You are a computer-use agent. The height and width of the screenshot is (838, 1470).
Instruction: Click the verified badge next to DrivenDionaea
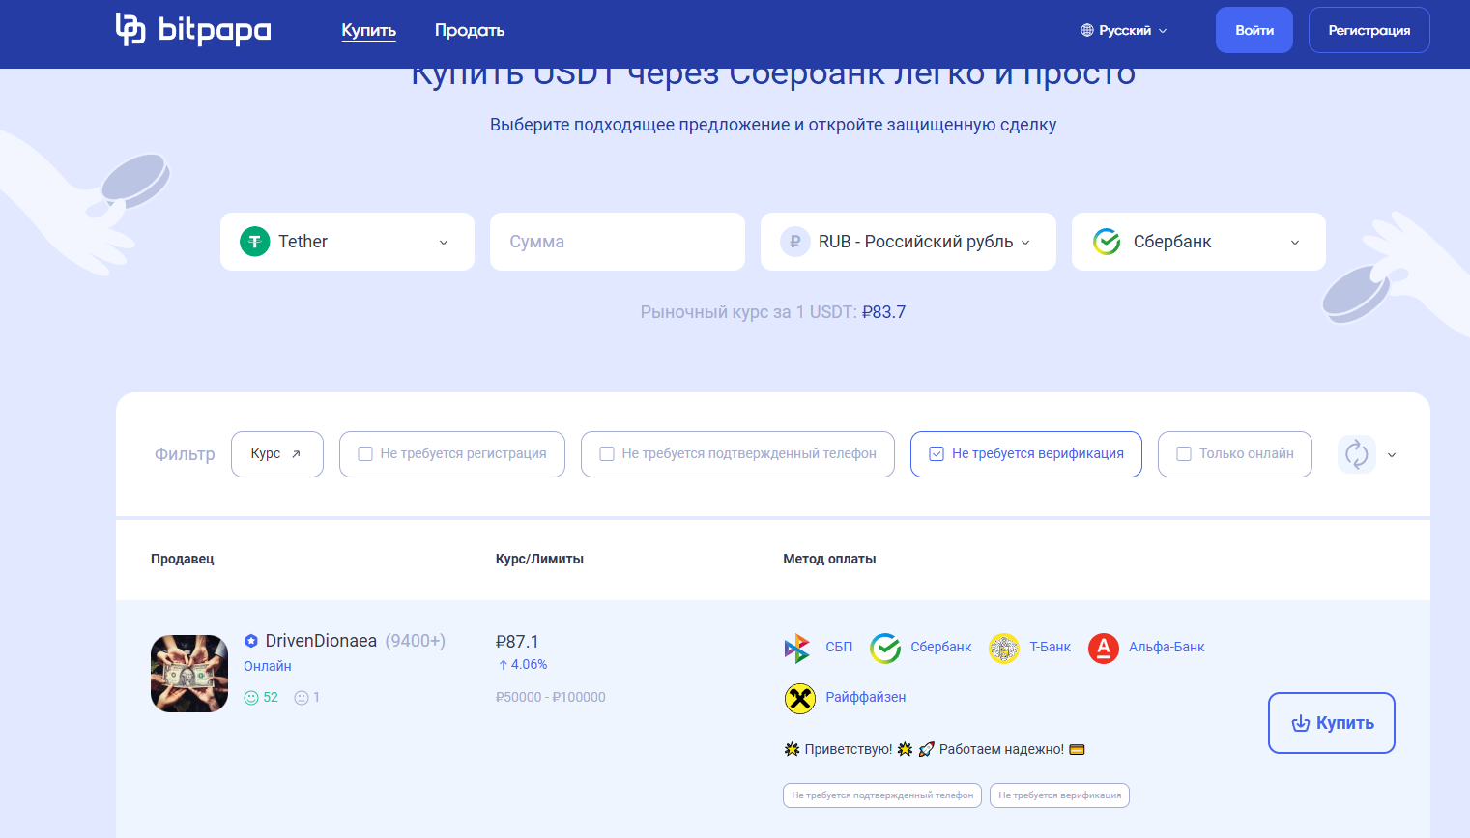pos(251,641)
